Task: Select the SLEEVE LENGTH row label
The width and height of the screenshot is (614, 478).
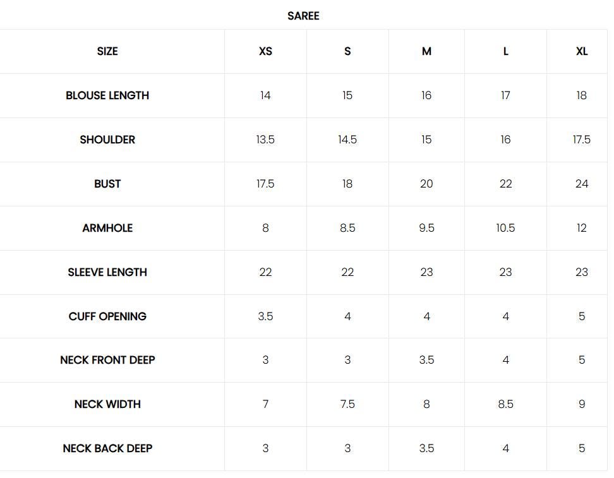Action: point(107,272)
